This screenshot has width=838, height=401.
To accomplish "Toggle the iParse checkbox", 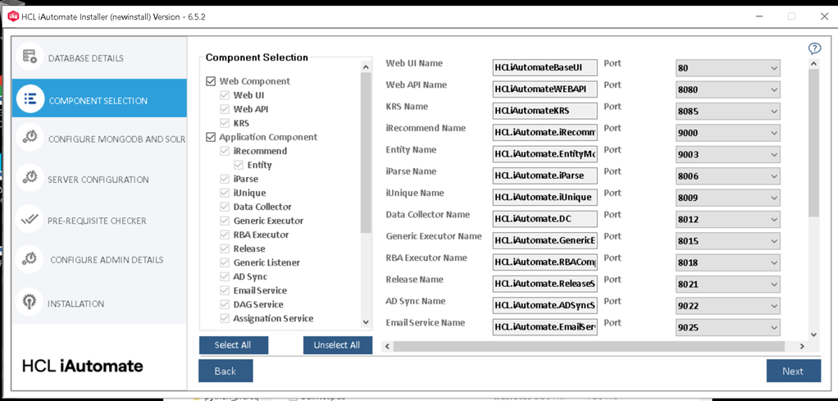I will coord(225,179).
